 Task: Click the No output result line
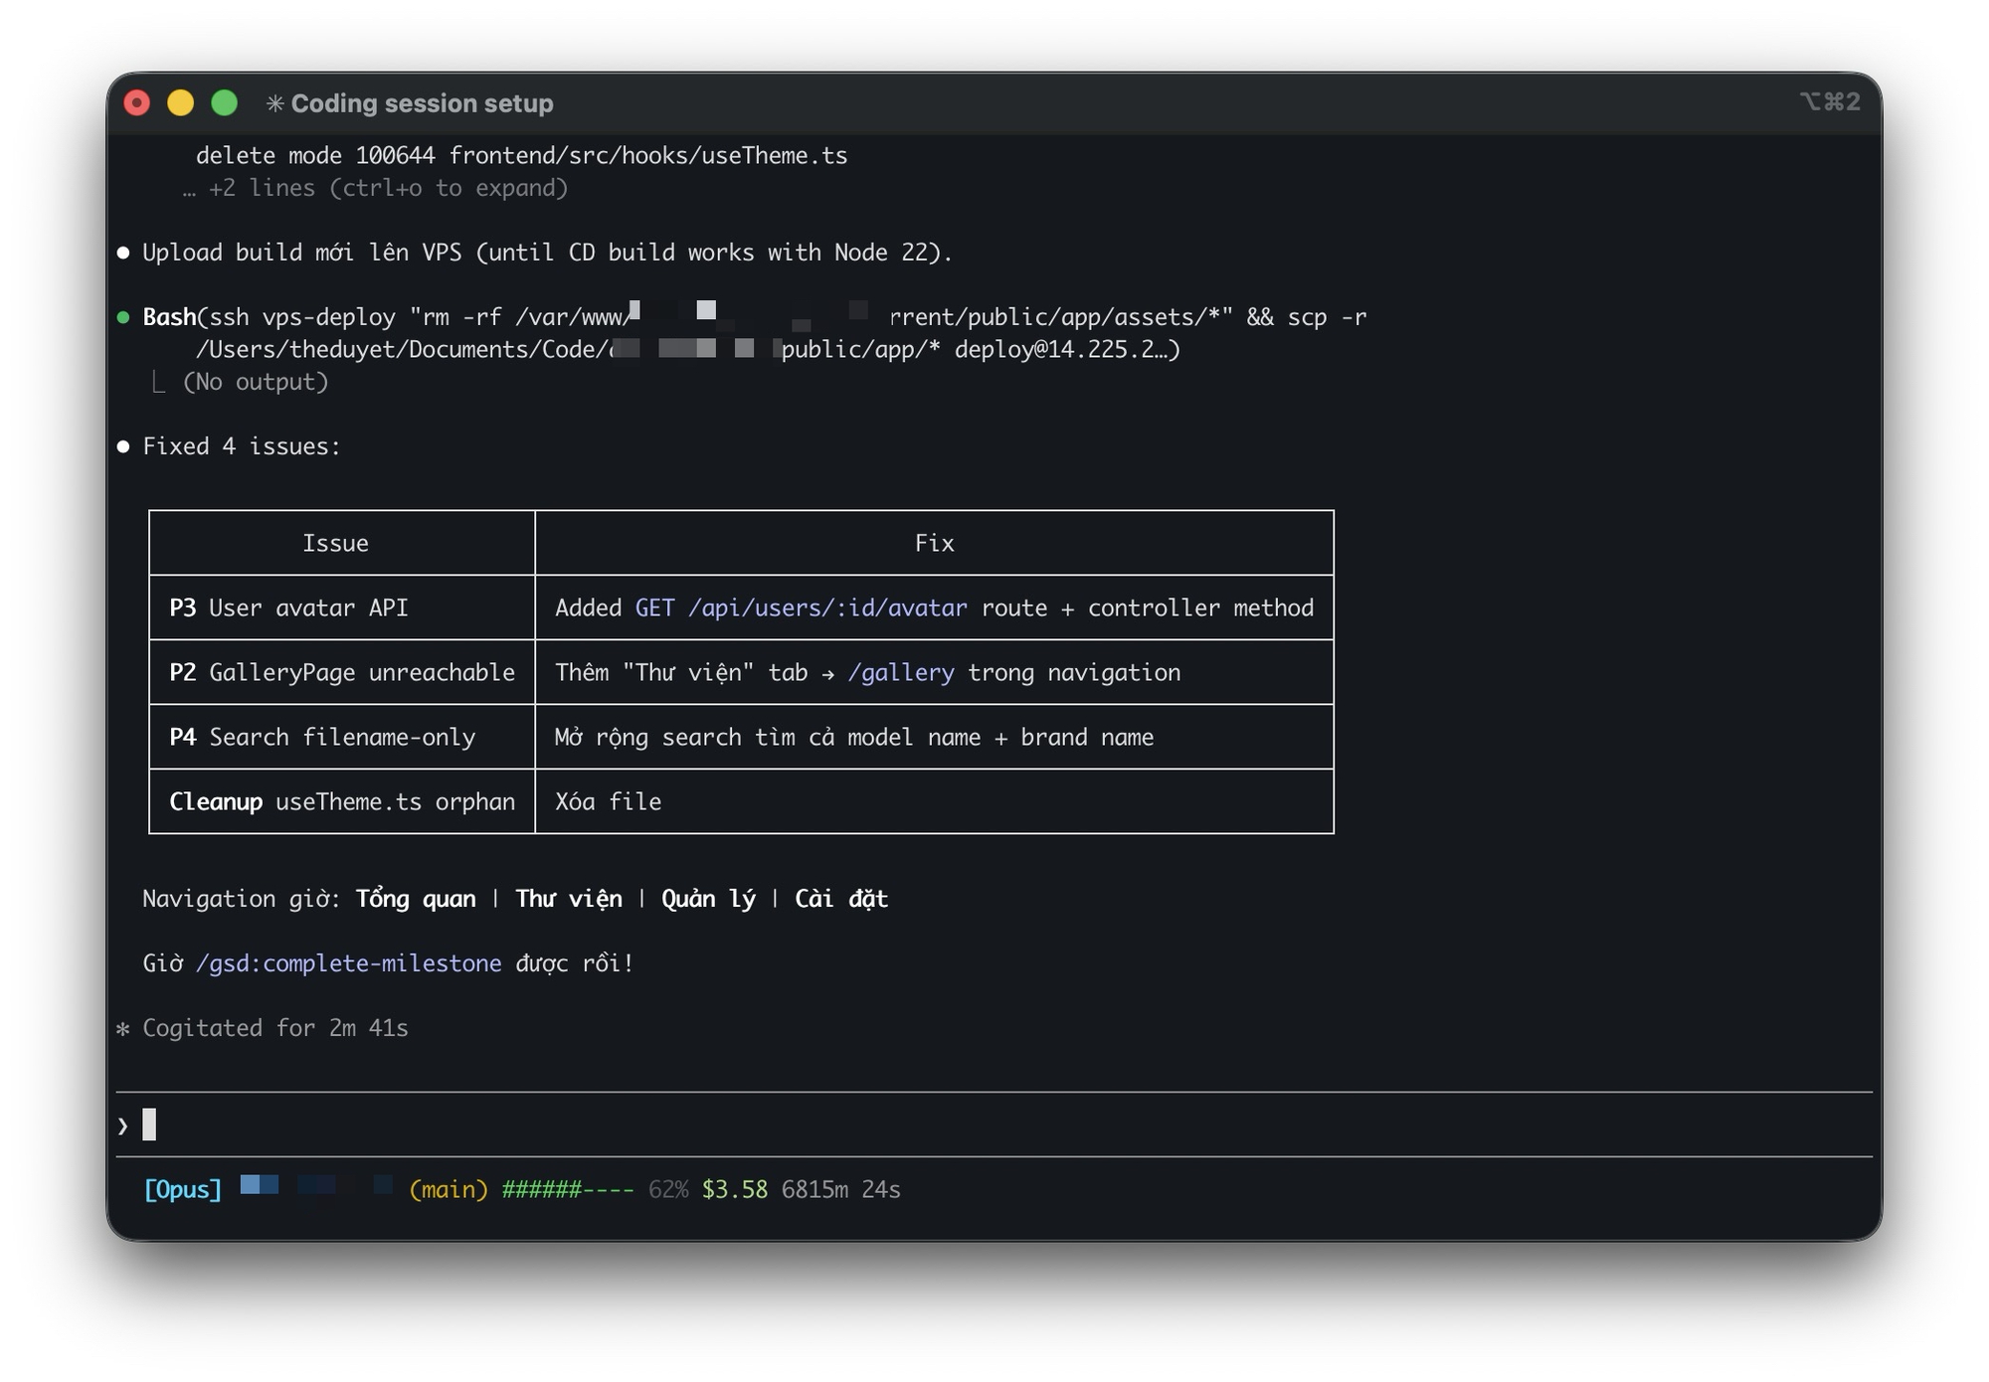(x=256, y=383)
